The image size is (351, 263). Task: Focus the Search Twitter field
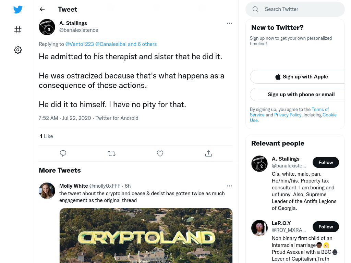(x=295, y=9)
